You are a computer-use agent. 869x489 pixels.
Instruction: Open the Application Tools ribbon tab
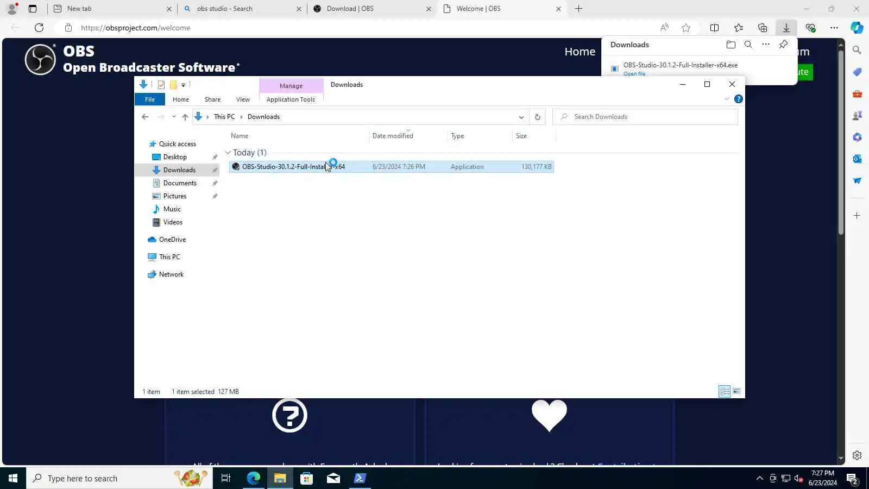[291, 99]
